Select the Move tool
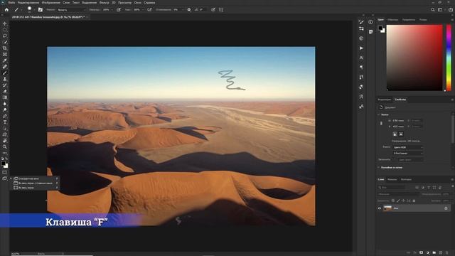Image resolution: width=455 pixels, height=256 pixels. point(5,23)
